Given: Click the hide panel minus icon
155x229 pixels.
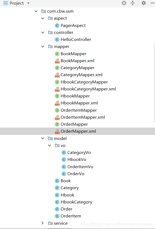Looking at the screenshot, I should [x=153, y=3].
